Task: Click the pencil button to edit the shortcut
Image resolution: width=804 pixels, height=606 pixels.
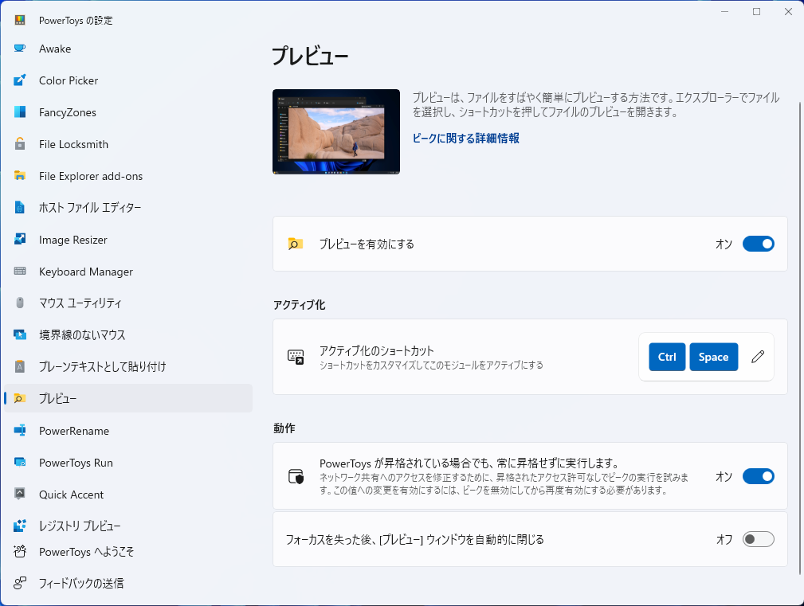Action: tap(758, 357)
